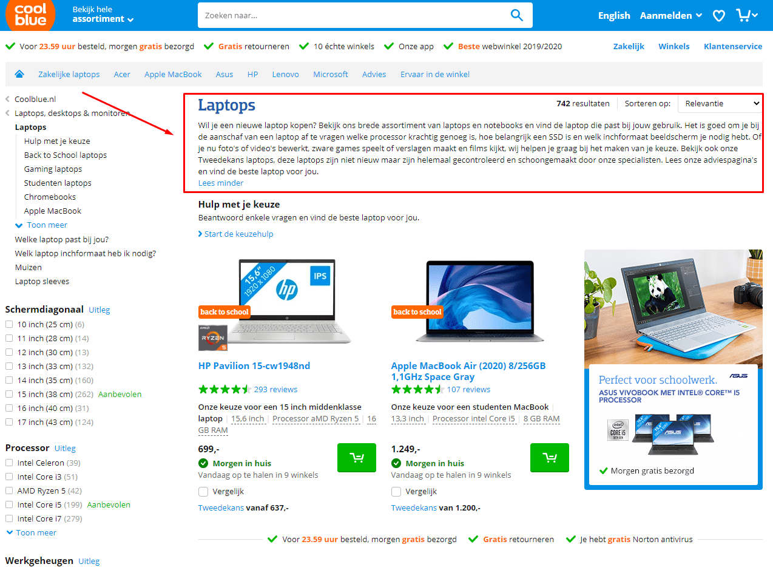Expand the Aanmelden account menu

click(x=671, y=16)
